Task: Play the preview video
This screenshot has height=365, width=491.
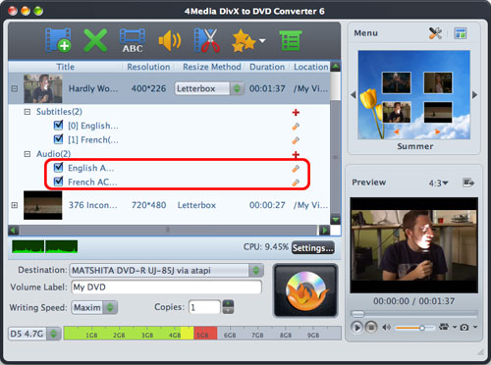Action: tap(356, 327)
